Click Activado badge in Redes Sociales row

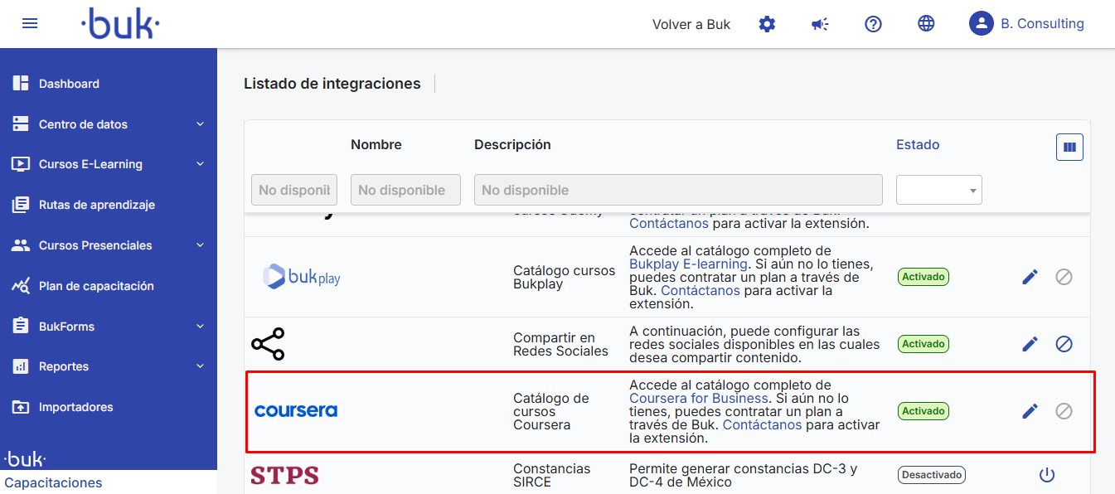click(x=924, y=344)
